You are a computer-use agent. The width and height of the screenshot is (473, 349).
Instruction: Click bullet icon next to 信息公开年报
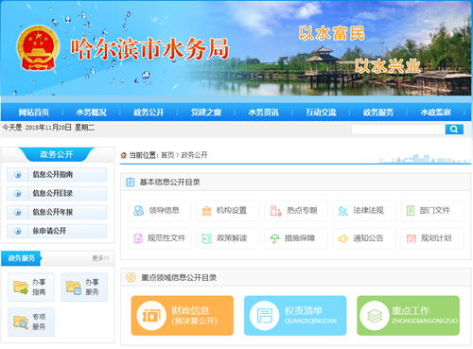click(x=18, y=212)
